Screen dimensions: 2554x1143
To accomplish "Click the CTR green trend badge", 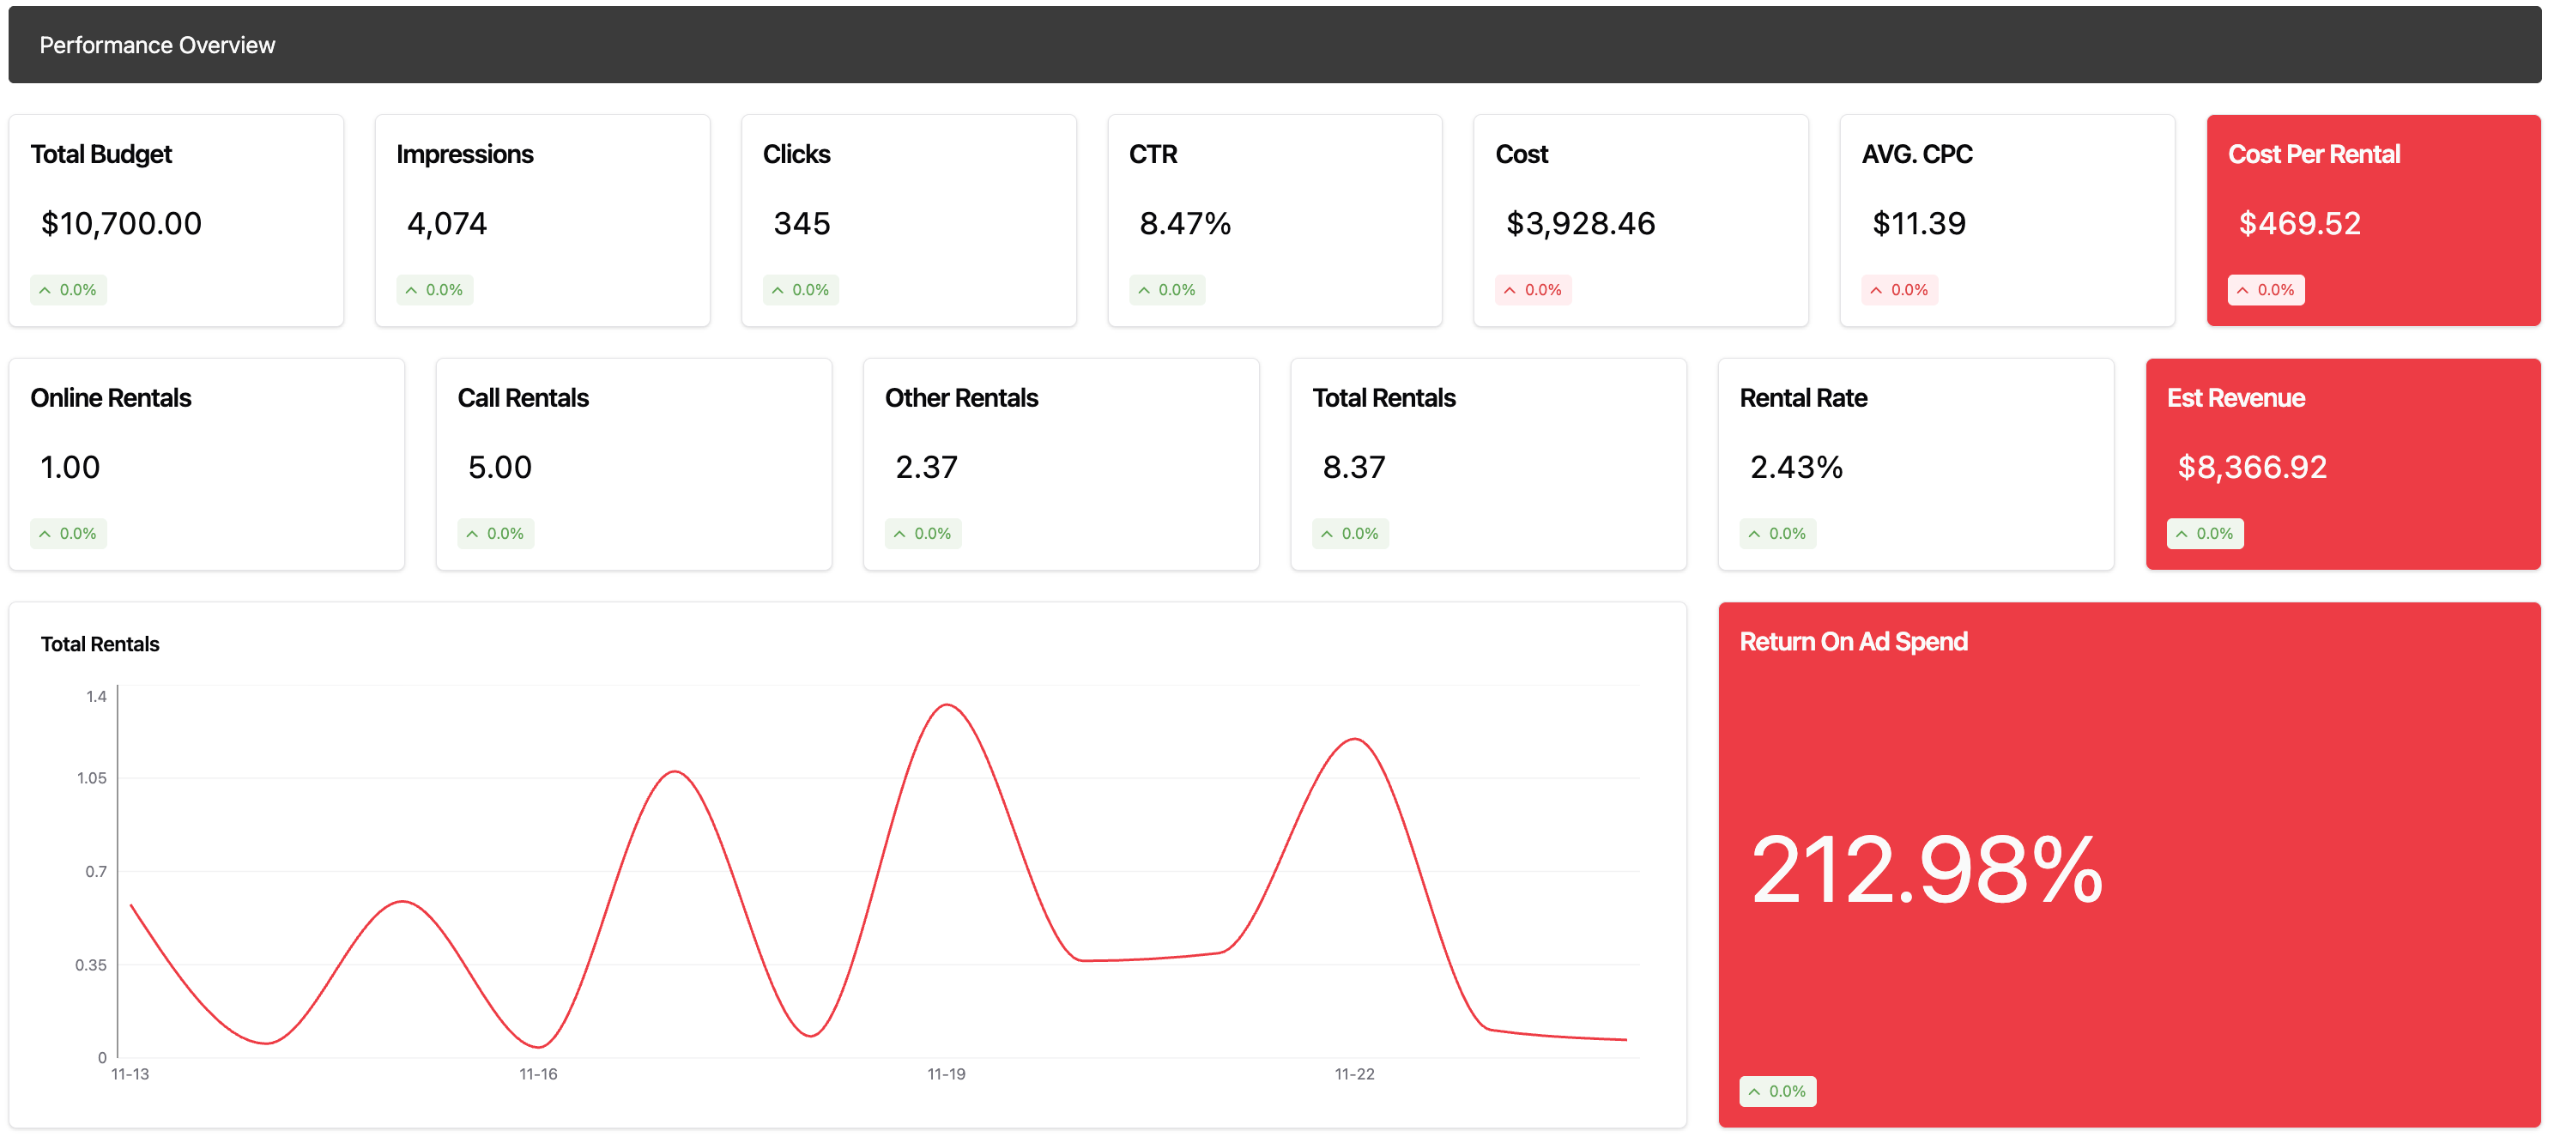I will coord(1167,289).
